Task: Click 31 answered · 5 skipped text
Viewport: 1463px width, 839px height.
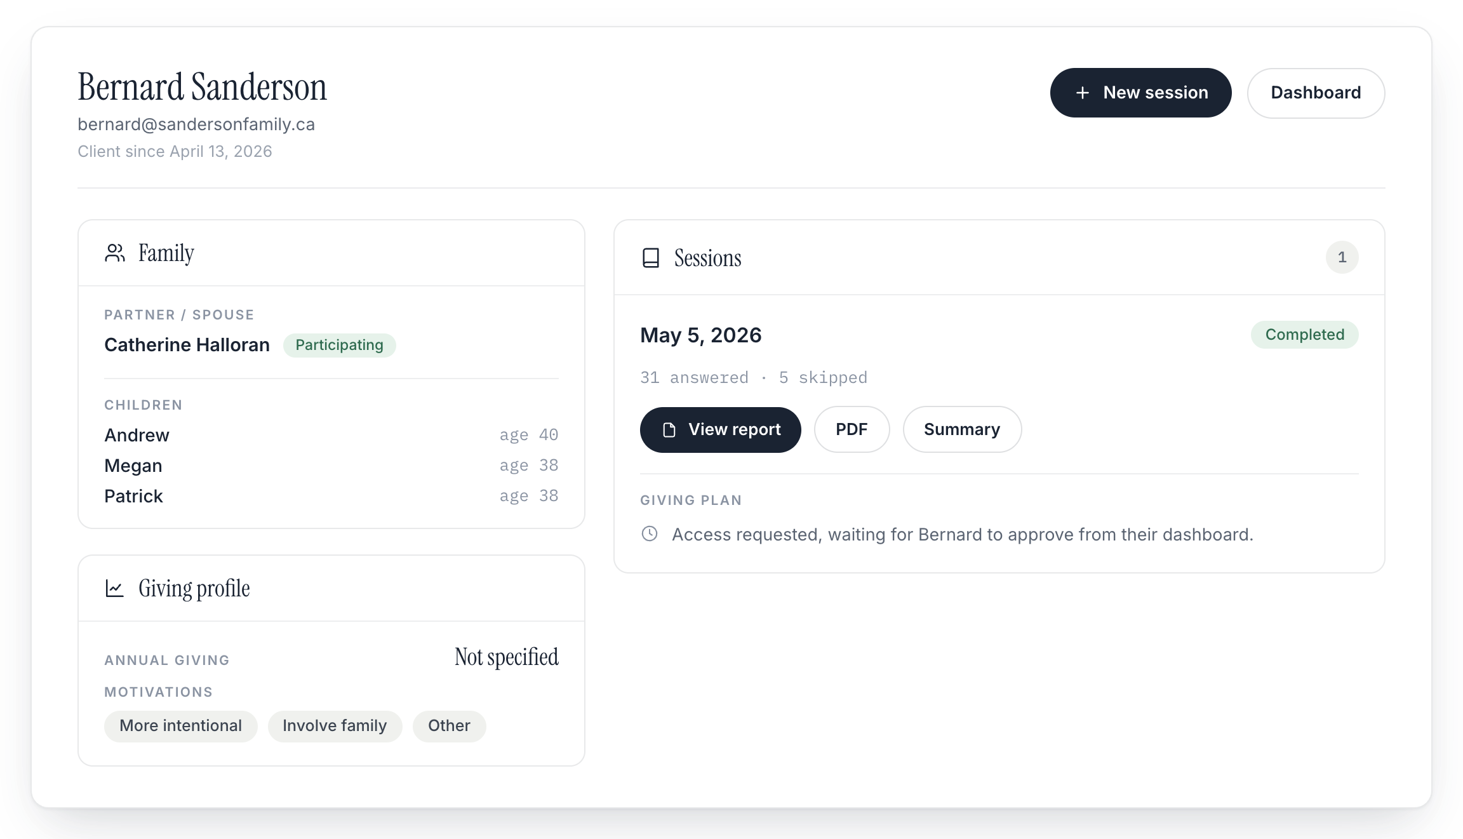Action: 754,378
